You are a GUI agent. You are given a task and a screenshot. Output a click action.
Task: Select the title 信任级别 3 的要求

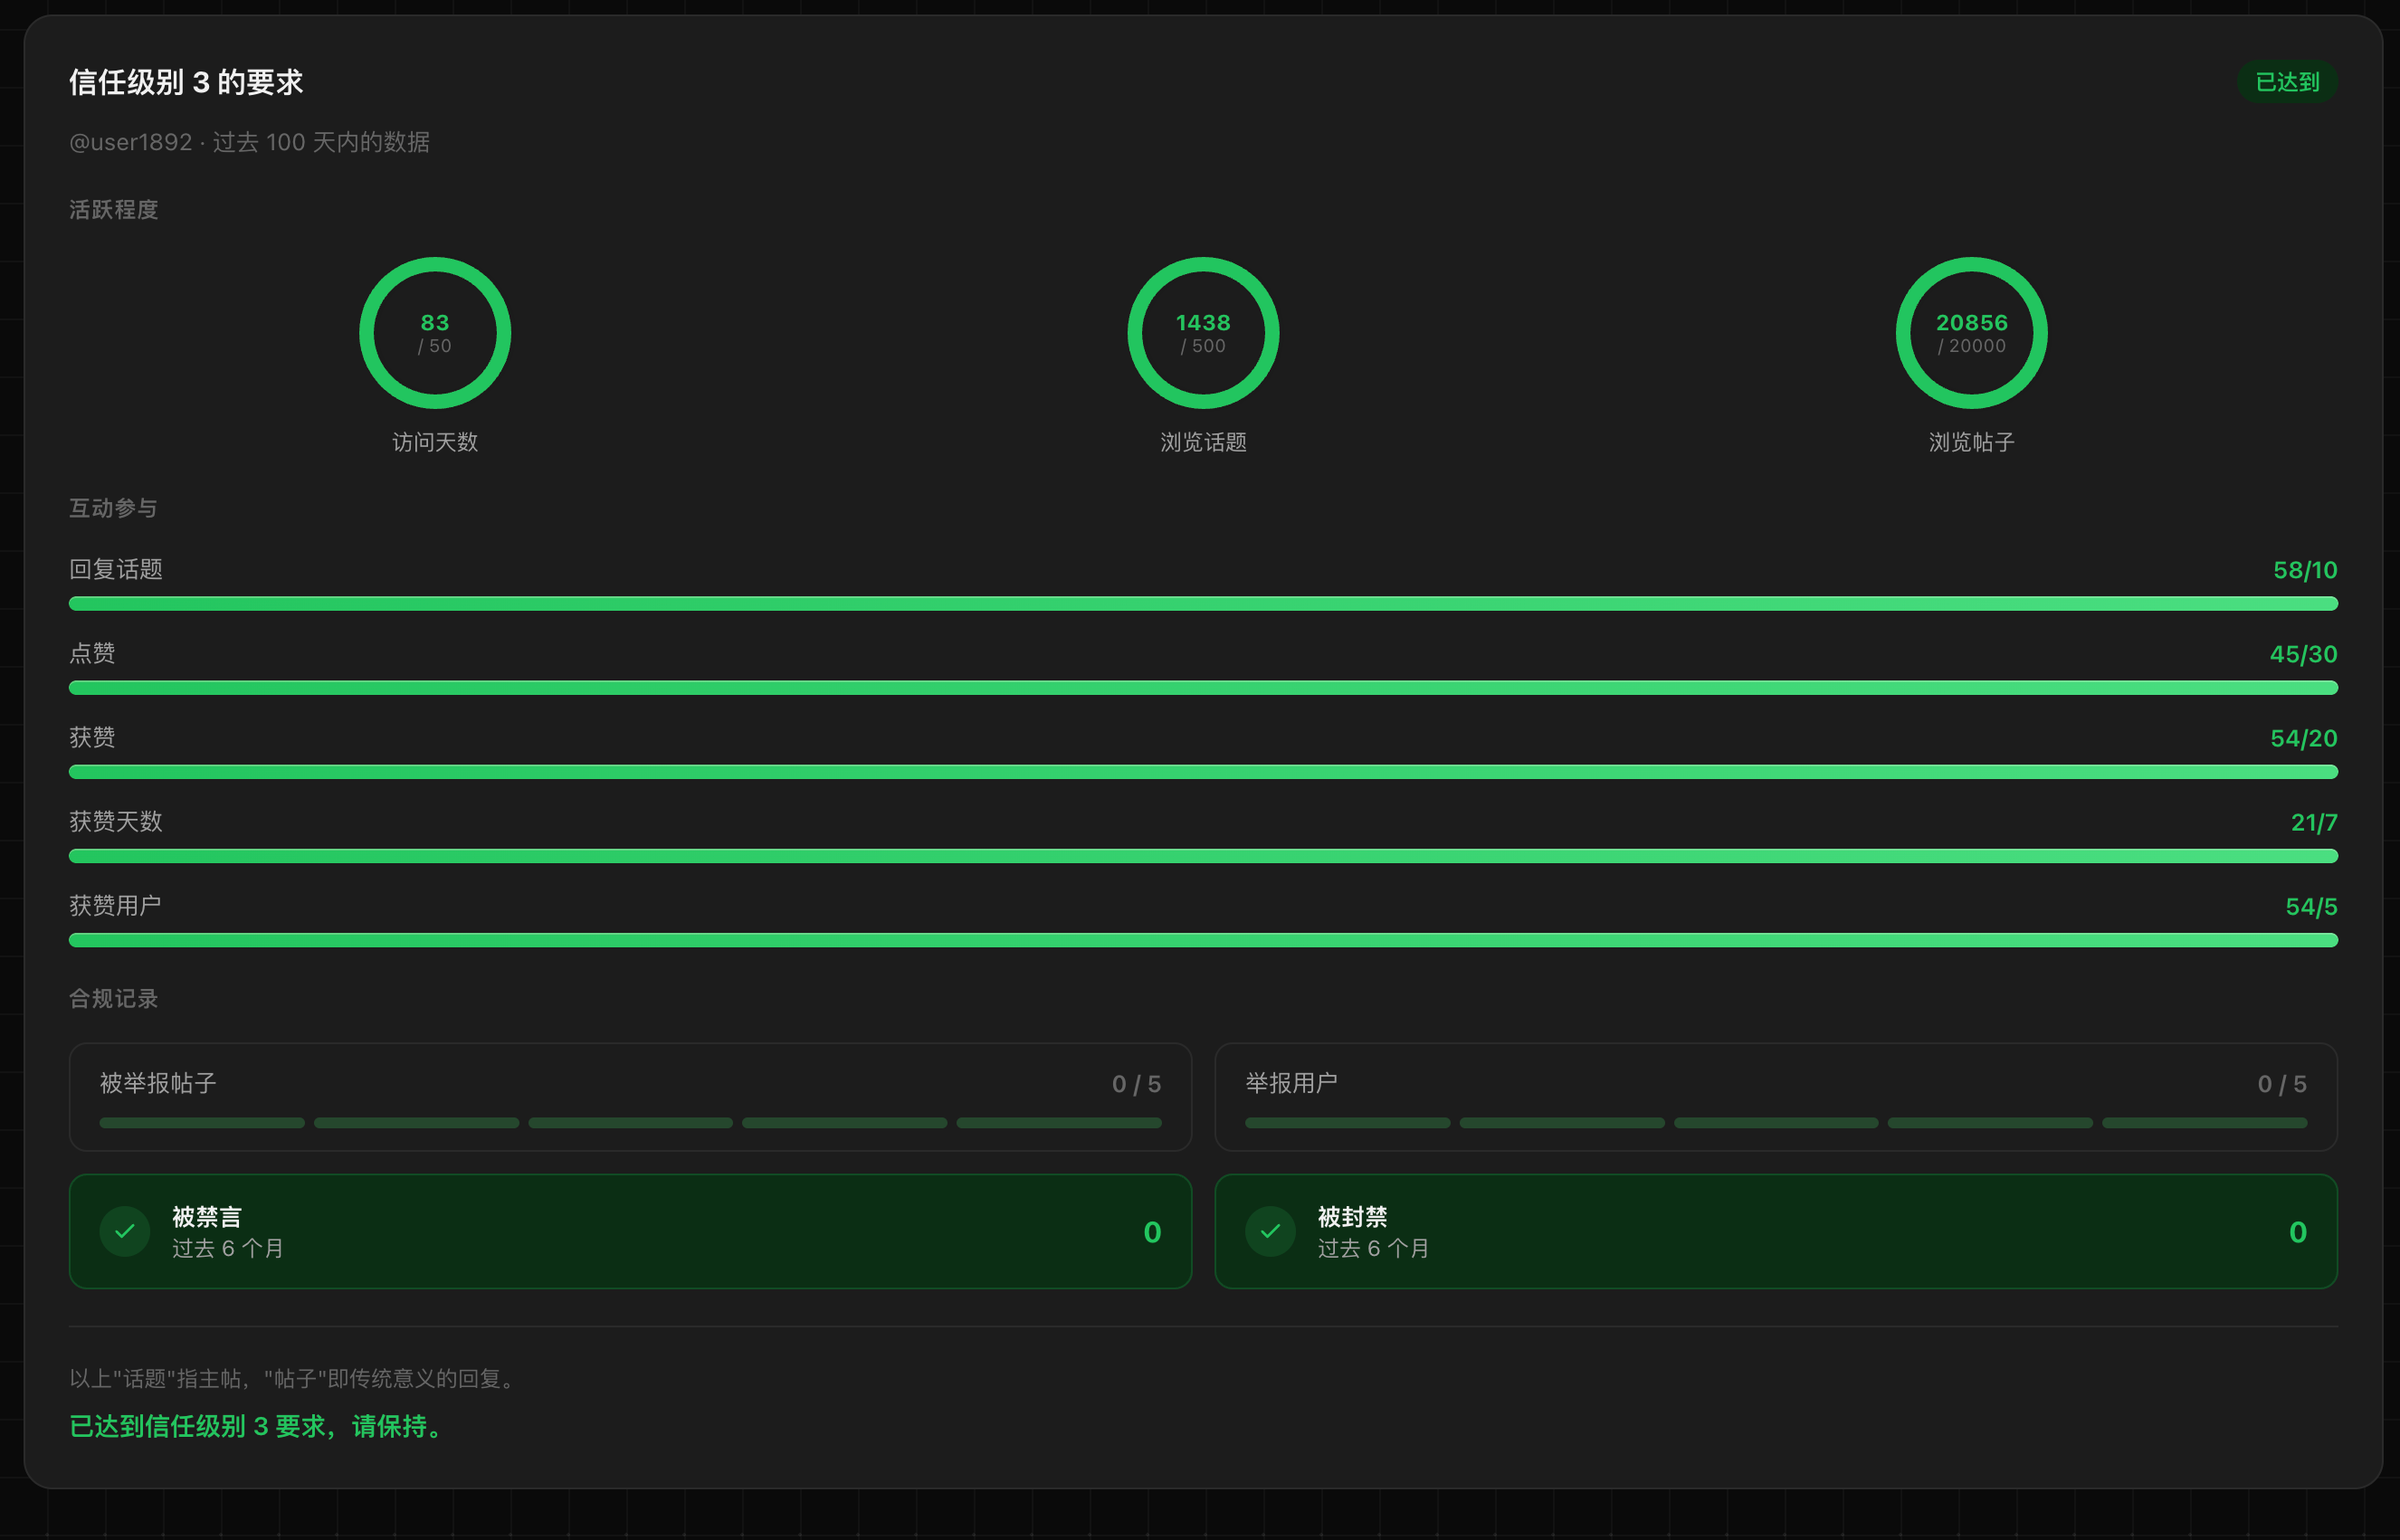point(186,82)
